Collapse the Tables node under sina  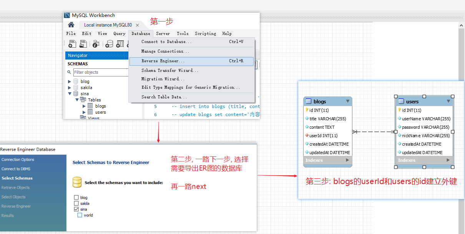coord(77,100)
